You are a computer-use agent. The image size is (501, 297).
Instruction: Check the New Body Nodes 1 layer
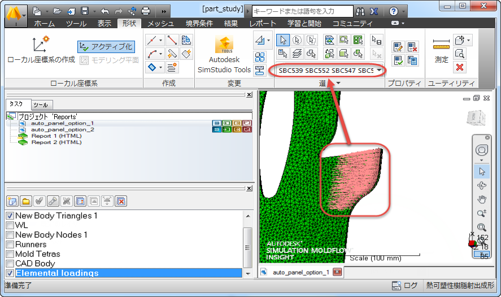click(10, 235)
